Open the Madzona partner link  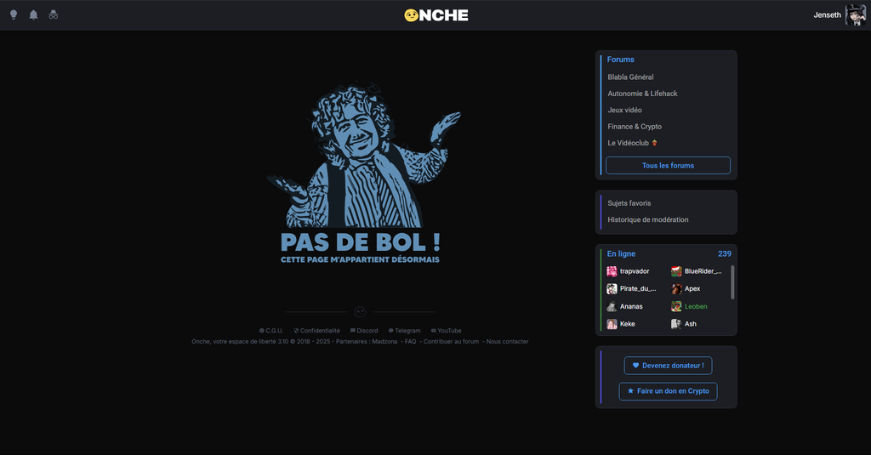pos(384,342)
